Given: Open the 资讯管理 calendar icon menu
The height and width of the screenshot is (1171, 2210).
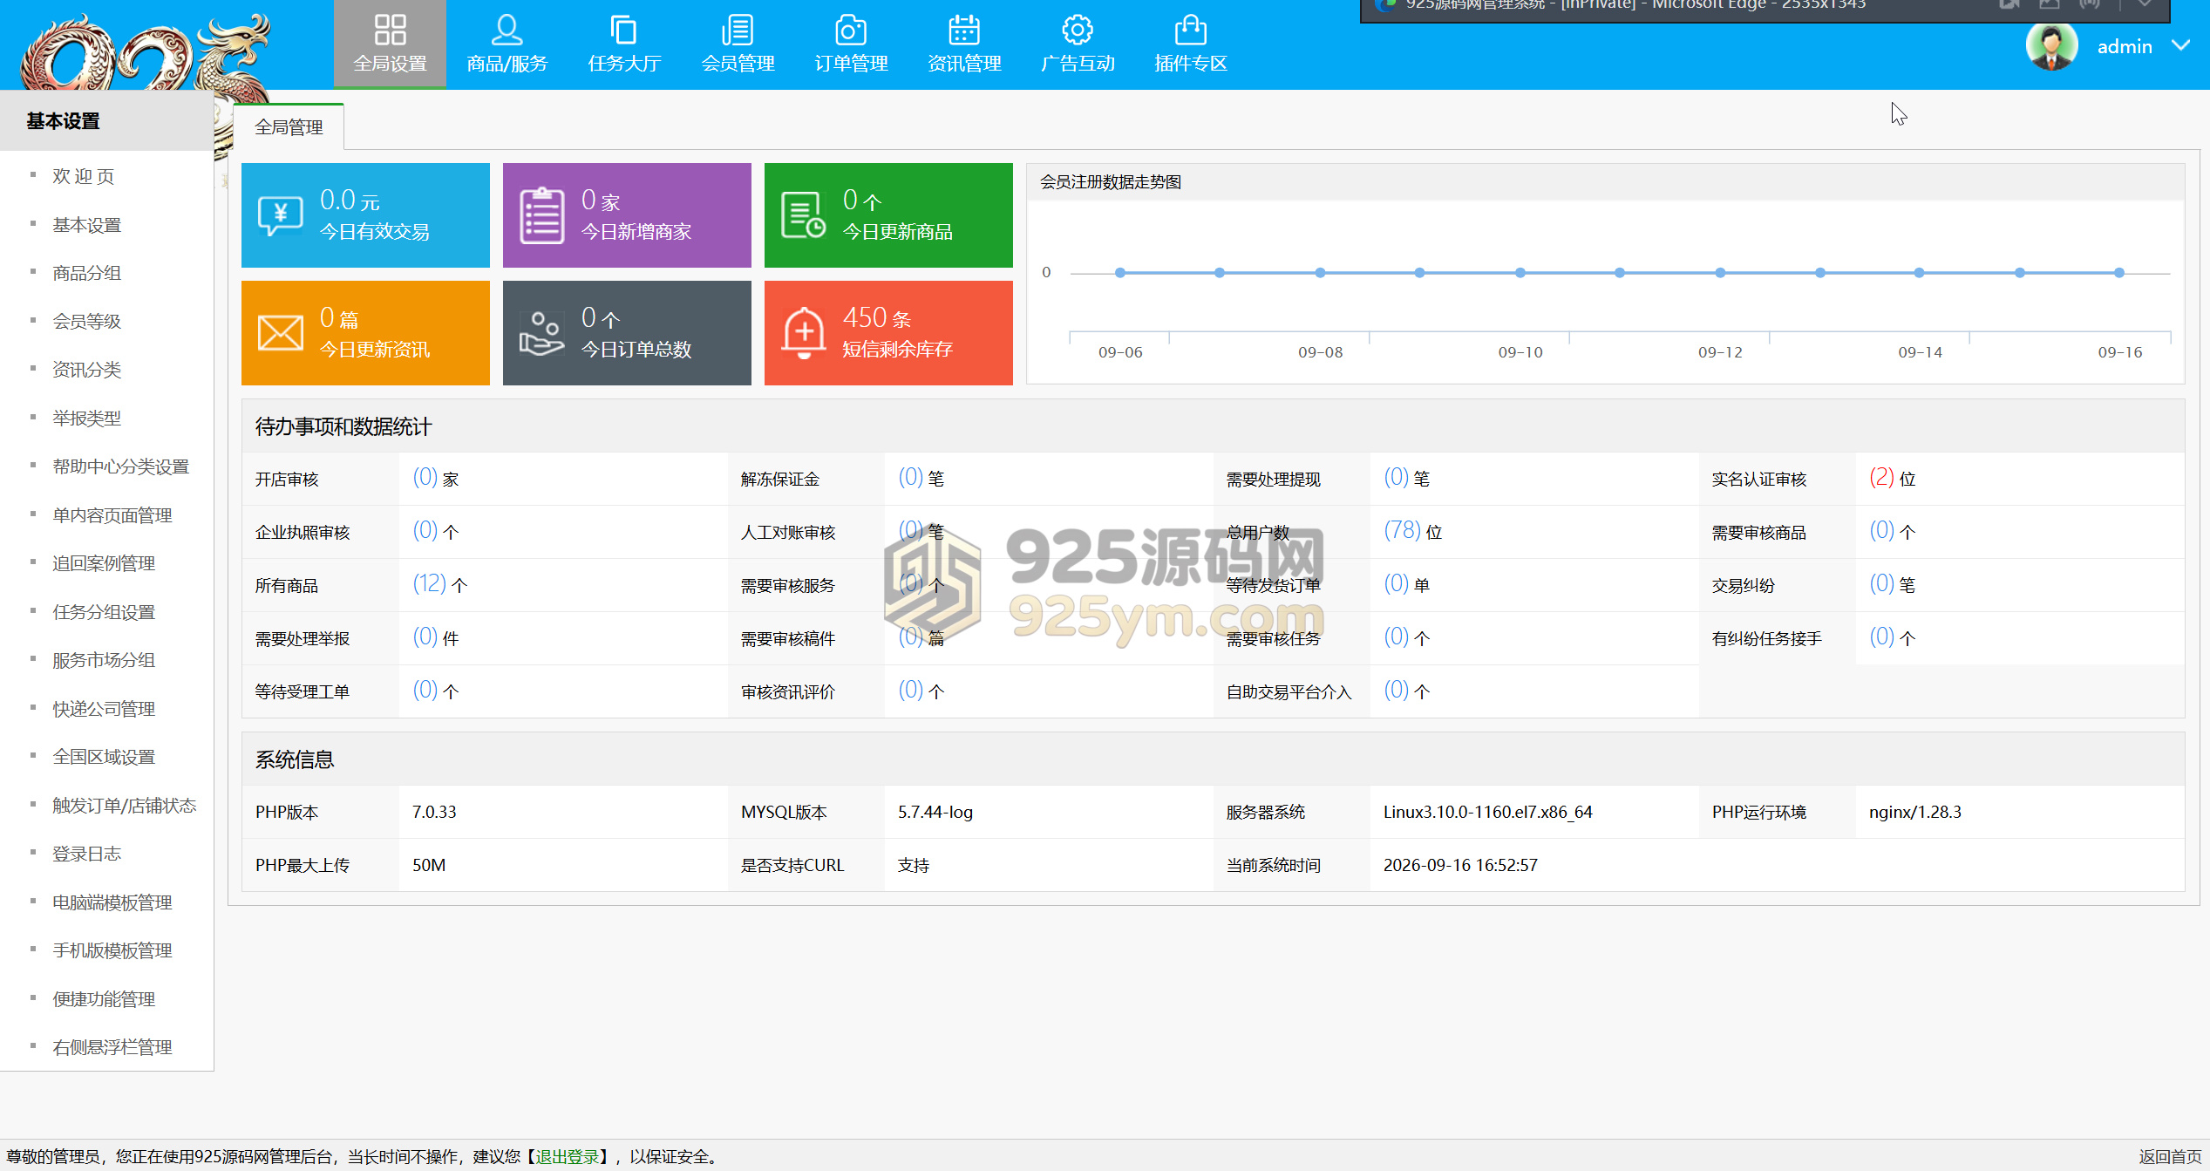Looking at the screenshot, I should [964, 30].
